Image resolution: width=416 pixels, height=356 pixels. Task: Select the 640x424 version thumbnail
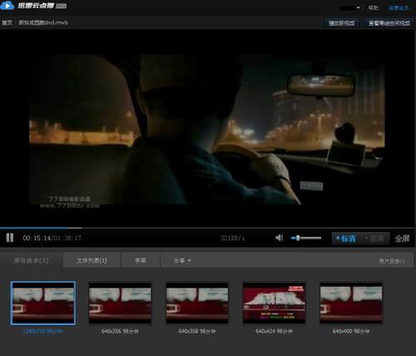(x=275, y=303)
